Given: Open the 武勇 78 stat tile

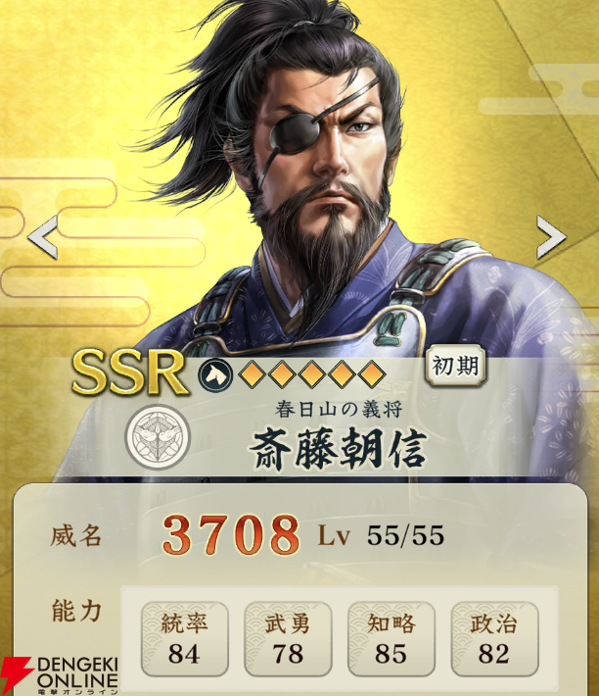Looking at the screenshot, I should click(x=288, y=639).
